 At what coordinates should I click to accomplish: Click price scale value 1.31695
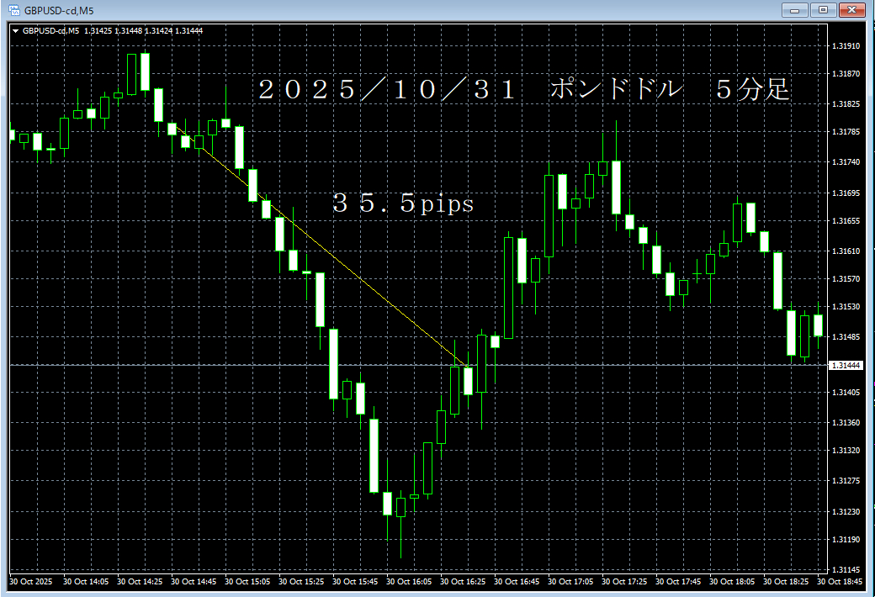point(846,193)
